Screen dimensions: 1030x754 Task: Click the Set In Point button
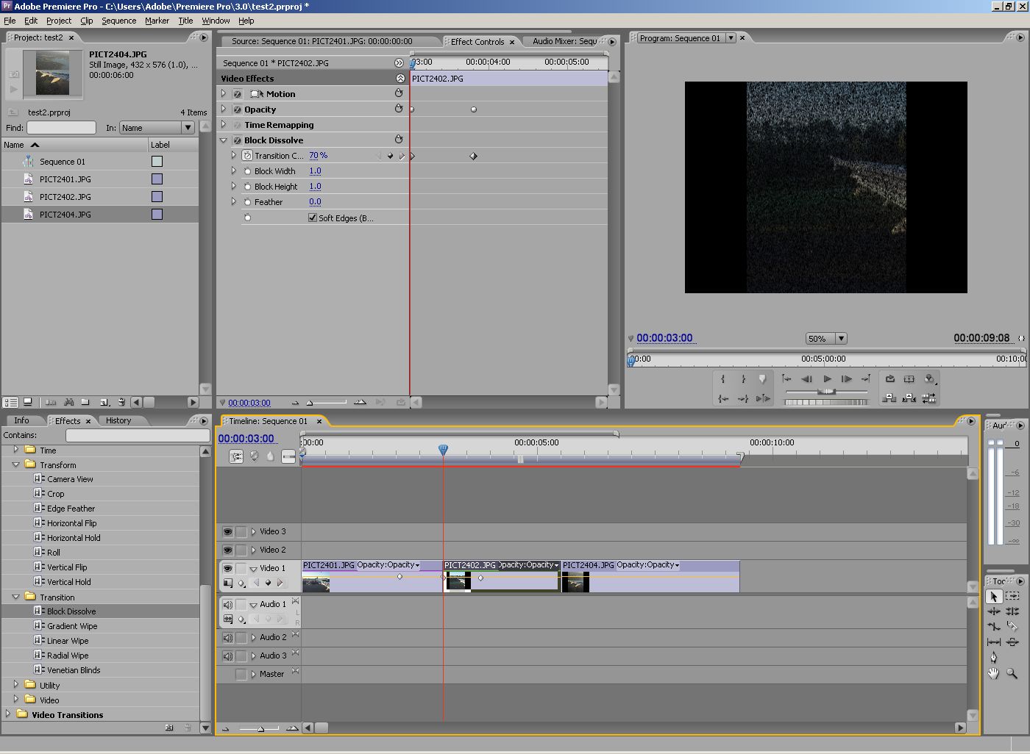pyautogui.click(x=723, y=379)
